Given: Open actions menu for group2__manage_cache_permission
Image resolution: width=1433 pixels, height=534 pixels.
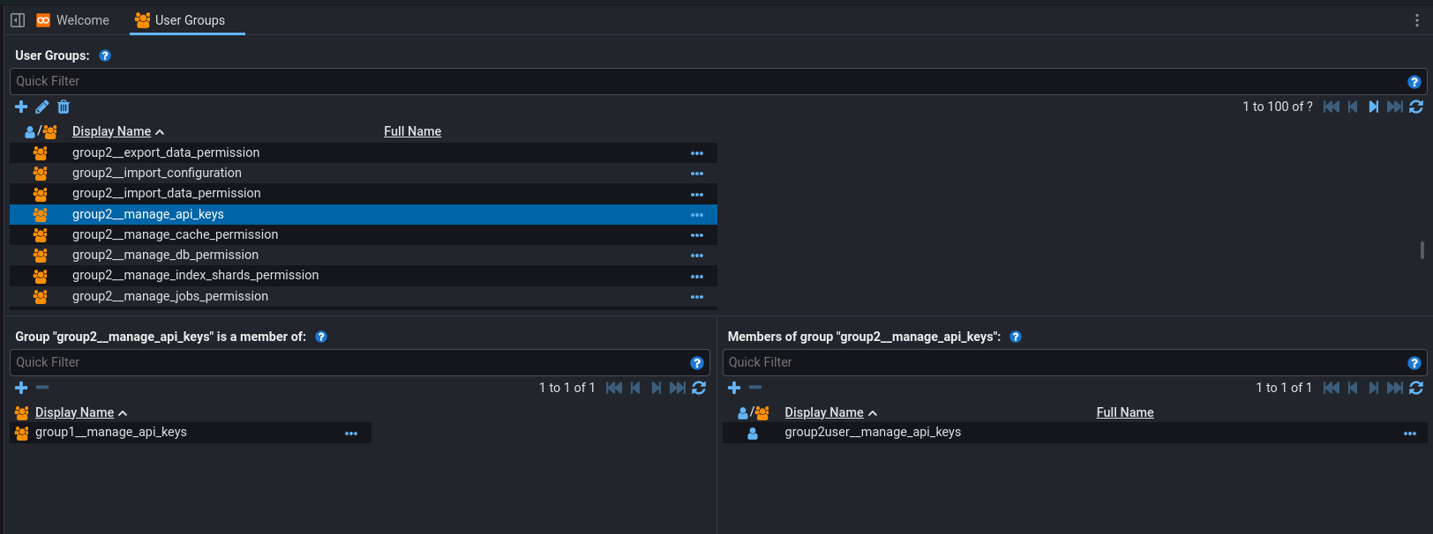Looking at the screenshot, I should pos(697,235).
